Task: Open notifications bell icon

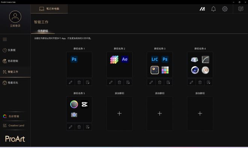Action: 213,9
